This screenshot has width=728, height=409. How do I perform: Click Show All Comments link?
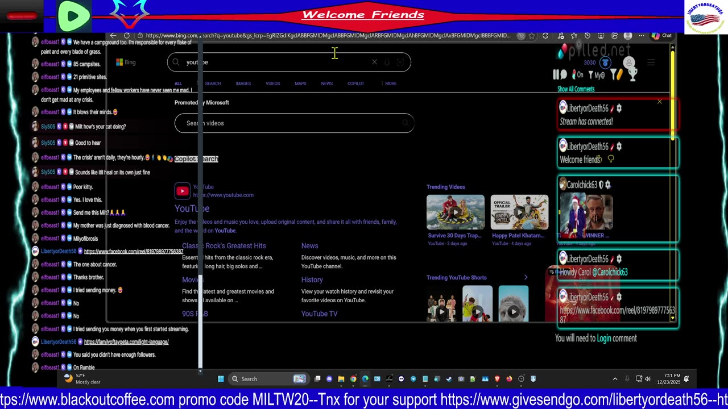[576, 89]
